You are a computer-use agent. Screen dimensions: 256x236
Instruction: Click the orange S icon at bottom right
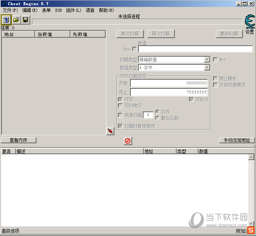point(251,230)
